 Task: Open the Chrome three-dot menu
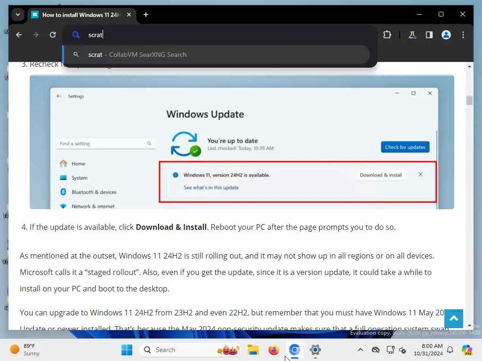(463, 35)
